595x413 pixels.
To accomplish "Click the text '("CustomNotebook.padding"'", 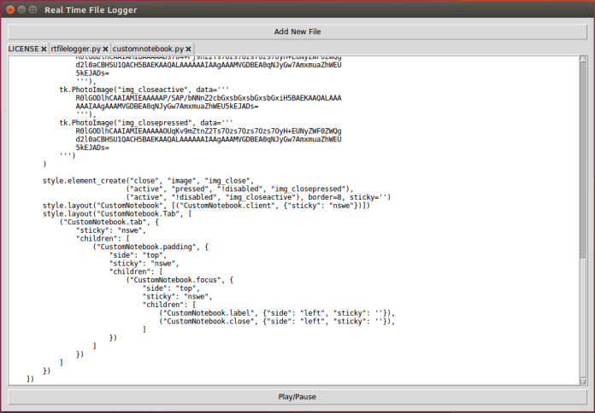I will (146, 247).
